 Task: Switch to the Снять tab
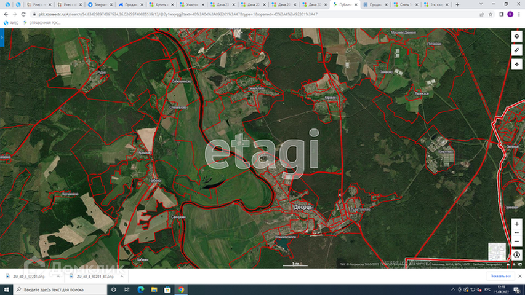pyautogui.click(x=406, y=5)
